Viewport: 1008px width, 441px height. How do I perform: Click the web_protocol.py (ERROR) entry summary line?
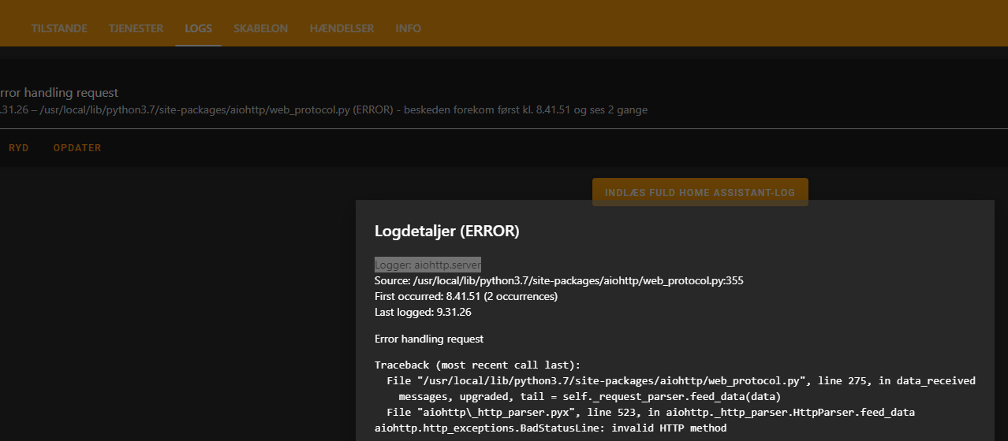pos(323,110)
